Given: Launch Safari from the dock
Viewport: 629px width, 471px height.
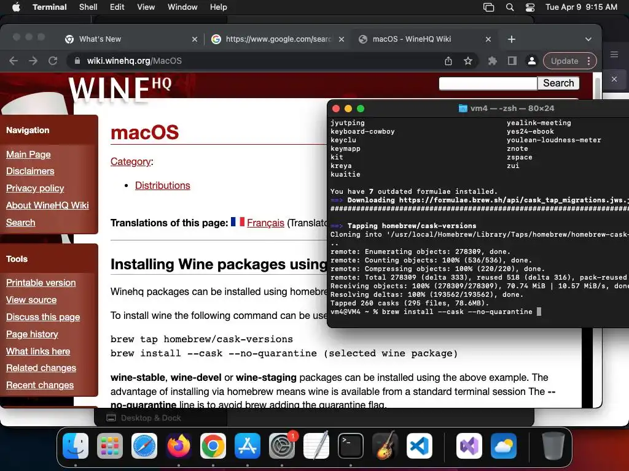Looking at the screenshot, I should (x=144, y=446).
